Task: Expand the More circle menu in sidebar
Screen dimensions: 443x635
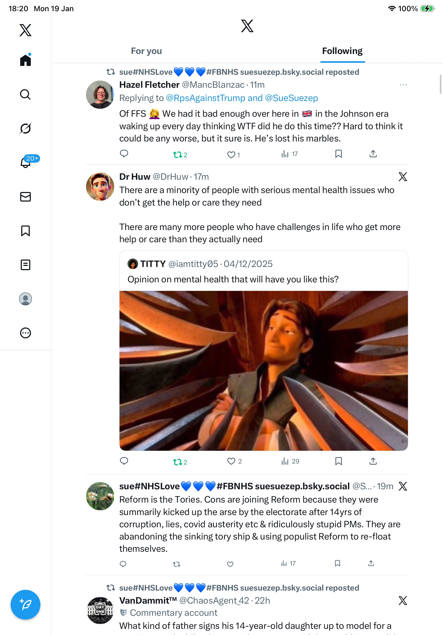Action: coord(25,333)
